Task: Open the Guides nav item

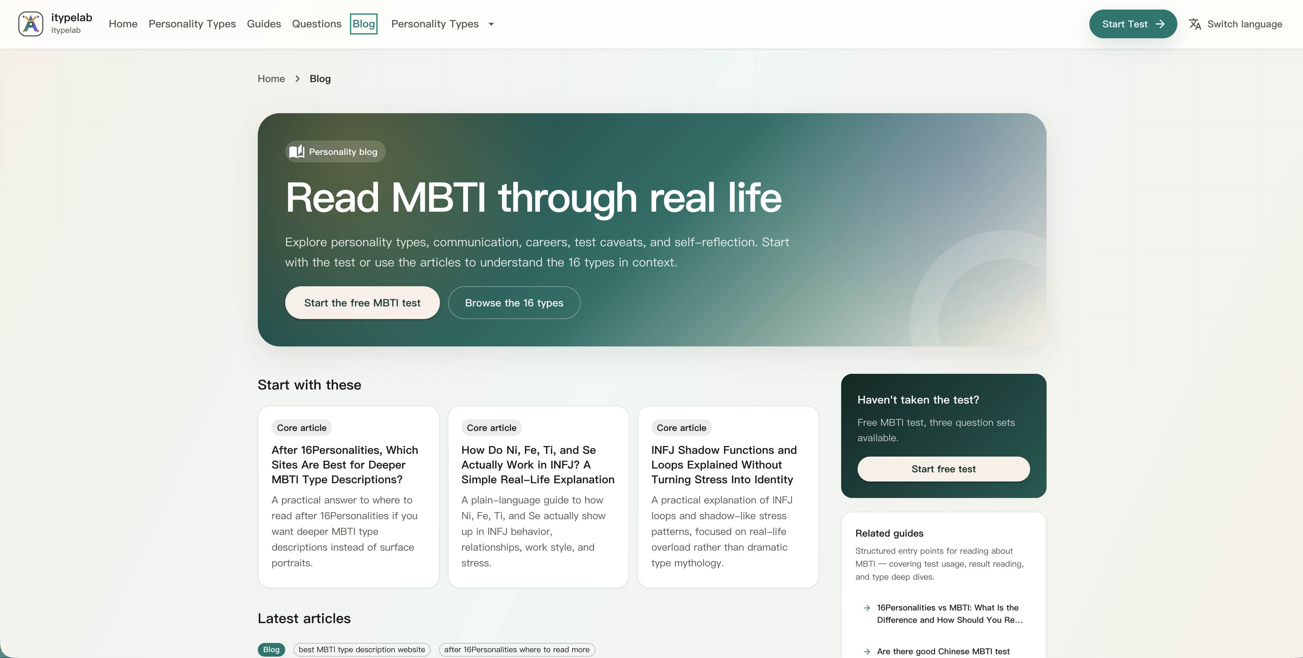Action: tap(264, 24)
